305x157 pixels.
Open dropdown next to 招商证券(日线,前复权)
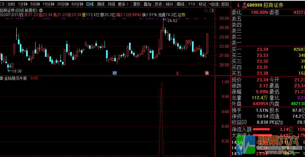click(41, 10)
